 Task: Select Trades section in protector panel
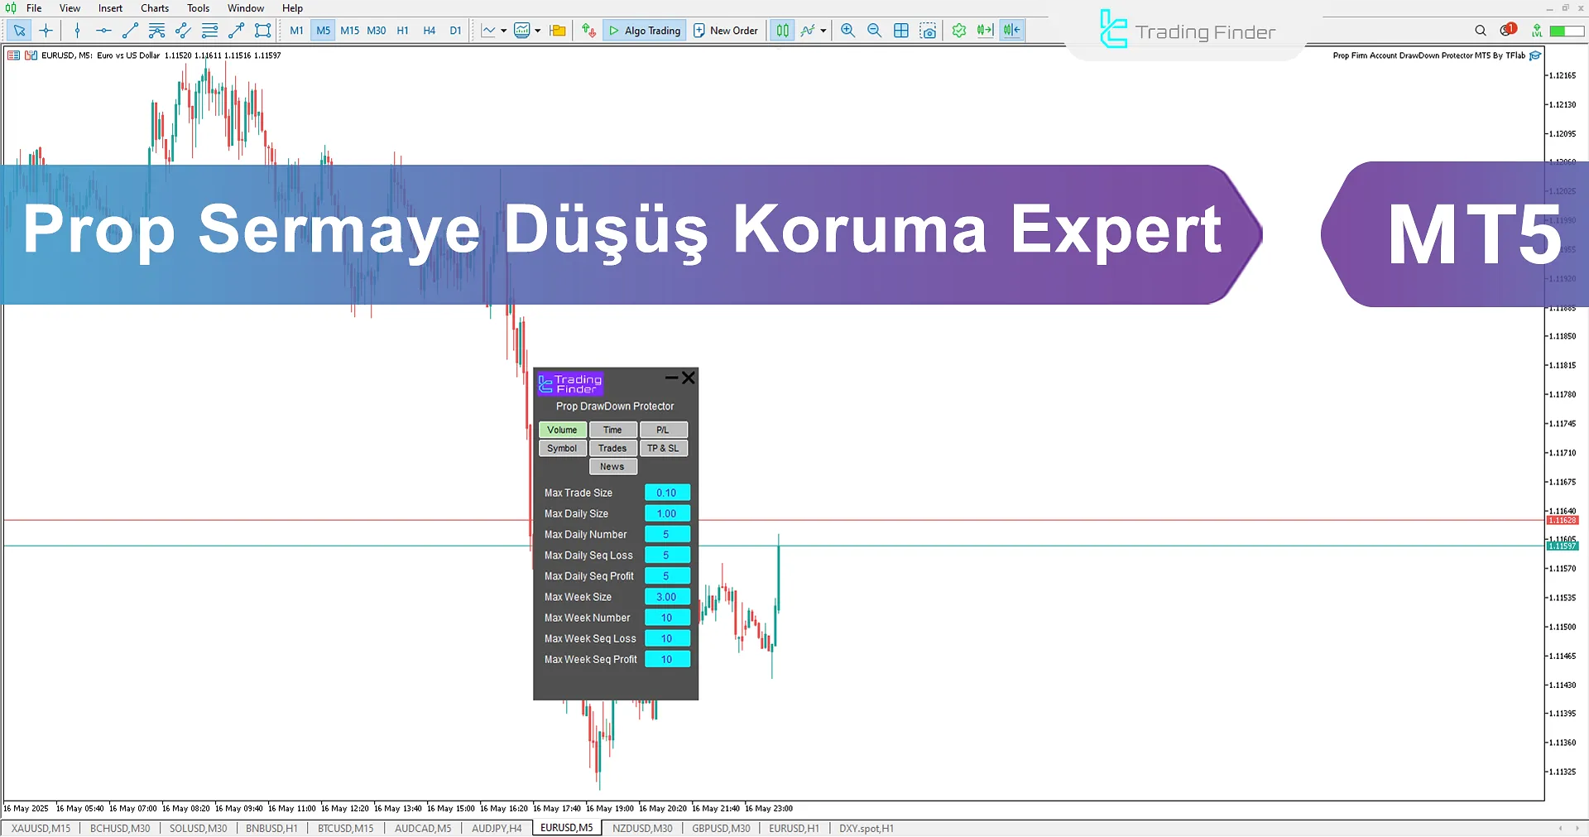coord(612,448)
